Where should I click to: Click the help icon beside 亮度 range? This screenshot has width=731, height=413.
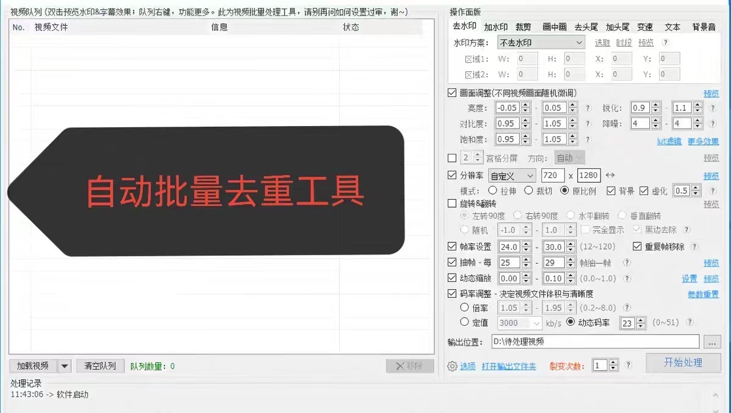588,108
